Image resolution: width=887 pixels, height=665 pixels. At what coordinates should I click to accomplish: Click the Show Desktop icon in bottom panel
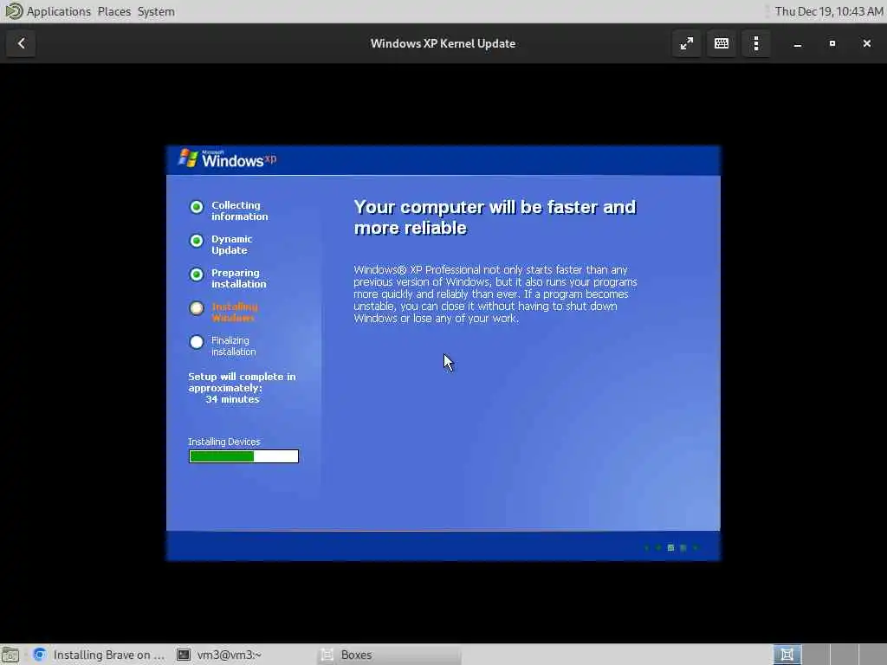[x=10, y=655]
